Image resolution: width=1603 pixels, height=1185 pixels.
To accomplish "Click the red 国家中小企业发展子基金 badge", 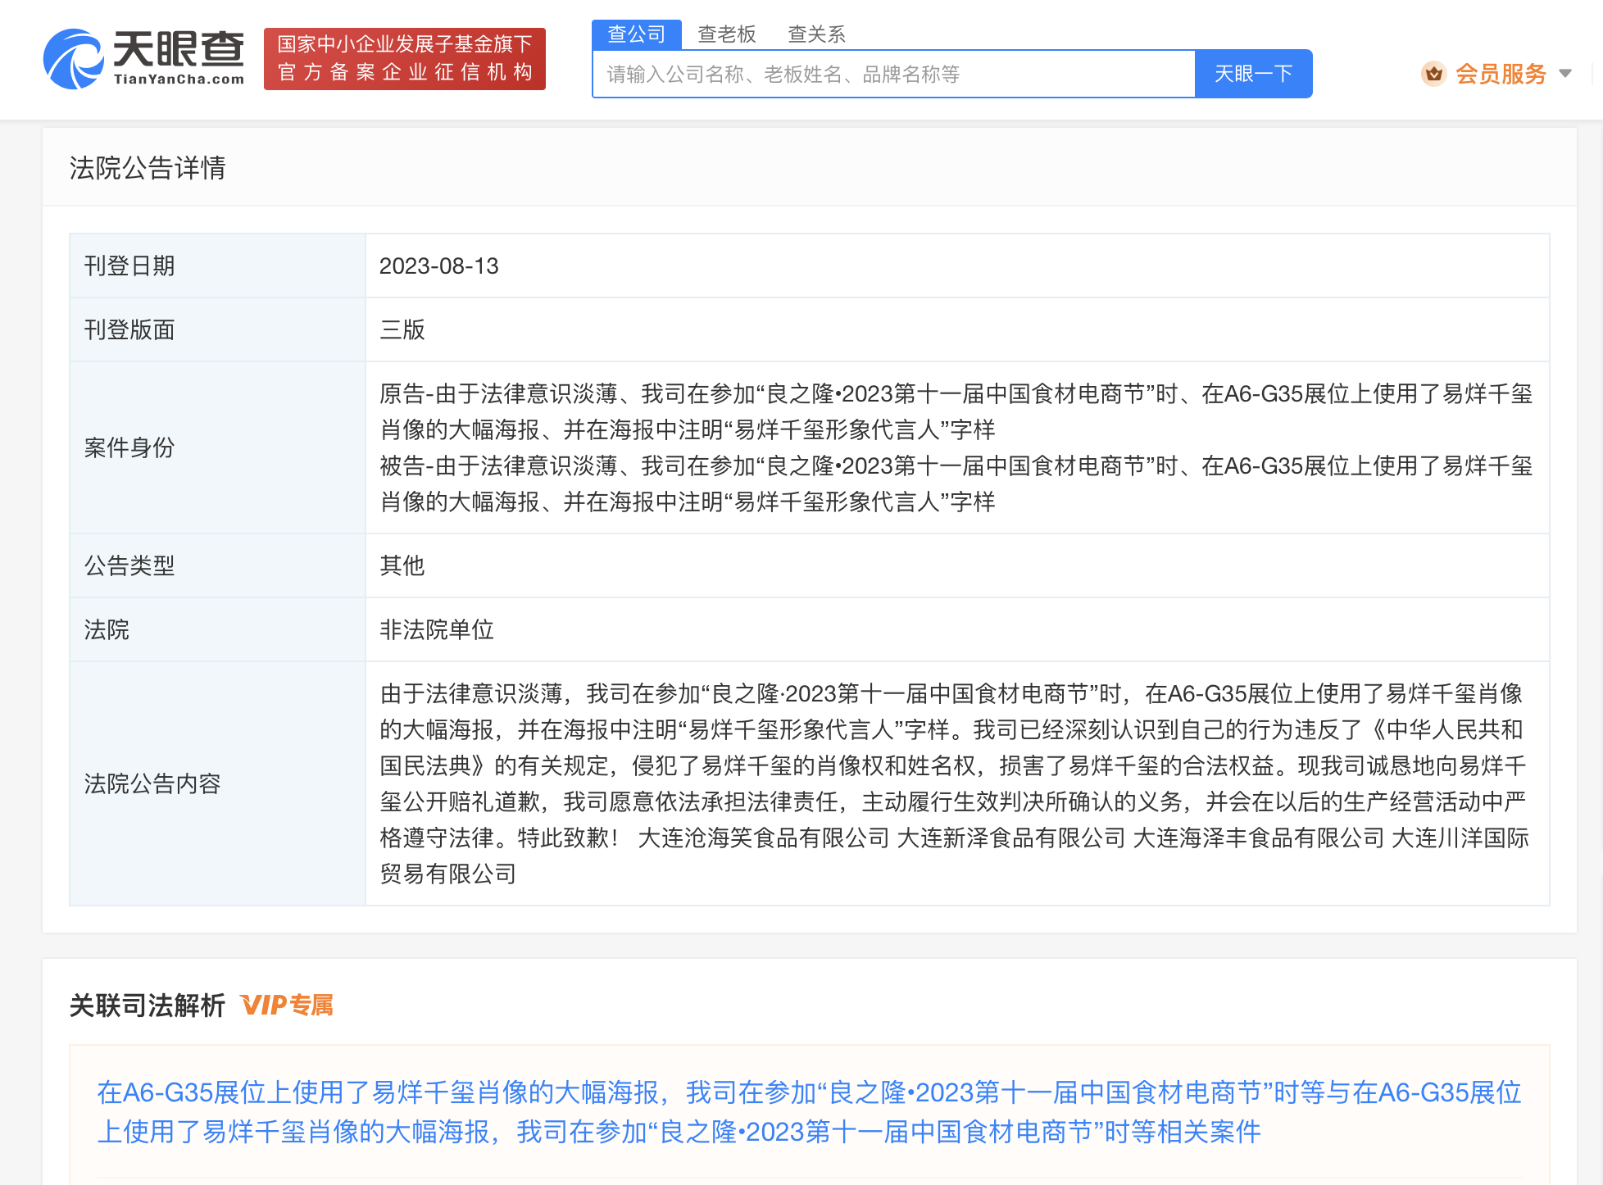I will coord(404,59).
